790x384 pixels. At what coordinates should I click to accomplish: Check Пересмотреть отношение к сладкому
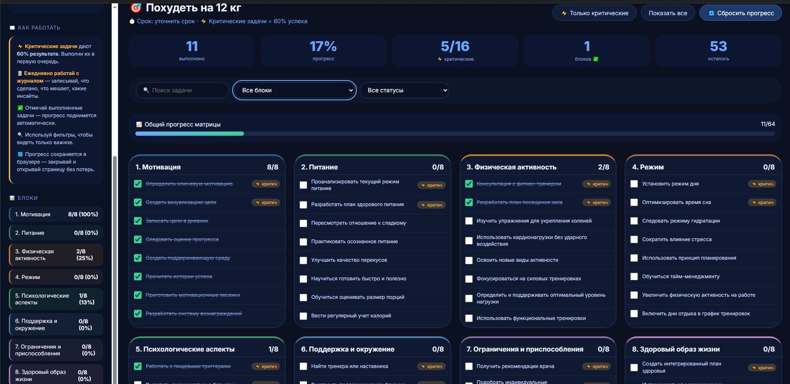tap(303, 223)
